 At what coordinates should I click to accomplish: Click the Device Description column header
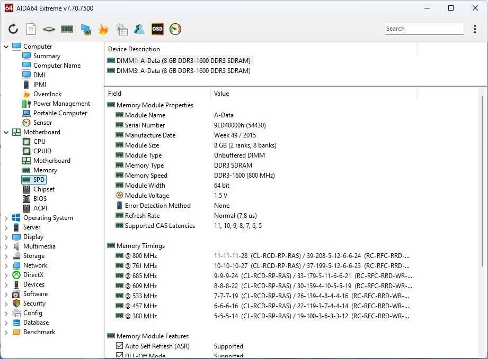[x=260, y=49]
